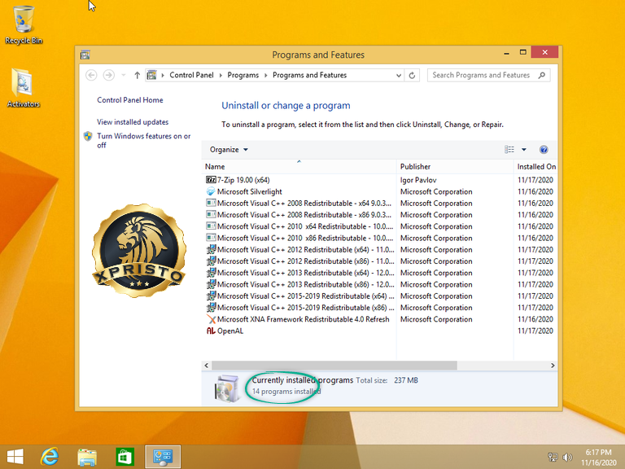Expand the chevron before Control Panel breadcrumb
The height and width of the screenshot is (469, 625).
click(163, 75)
